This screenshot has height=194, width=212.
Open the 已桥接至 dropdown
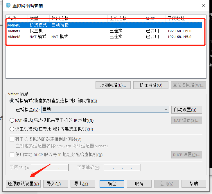[105, 109]
